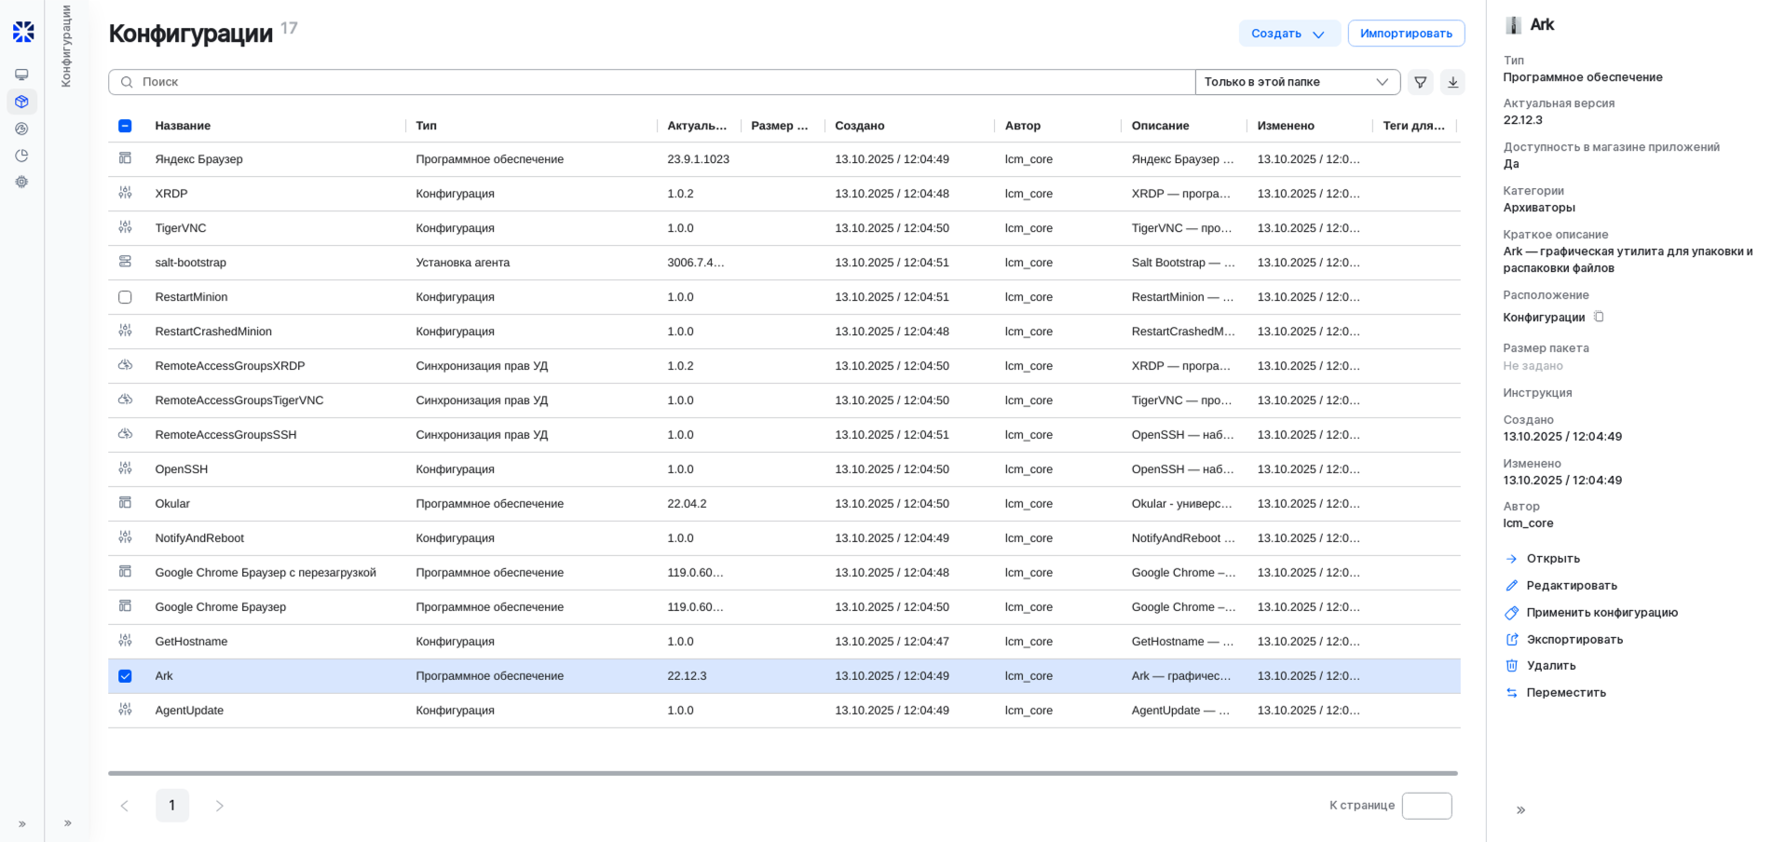This screenshot has width=1785, height=842.
Task: Uncheck the Ark row checkbox
Action: pyautogui.click(x=125, y=675)
